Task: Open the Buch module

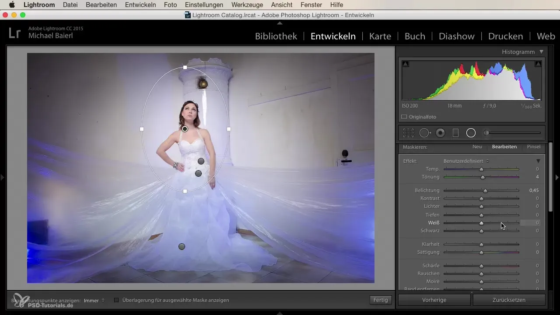Action: click(415, 36)
